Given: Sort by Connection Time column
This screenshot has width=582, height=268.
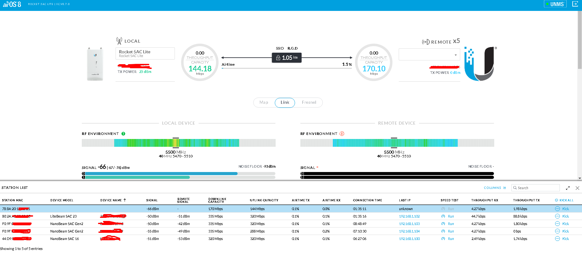Looking at the screenshot, I should (x=367, y=200).
